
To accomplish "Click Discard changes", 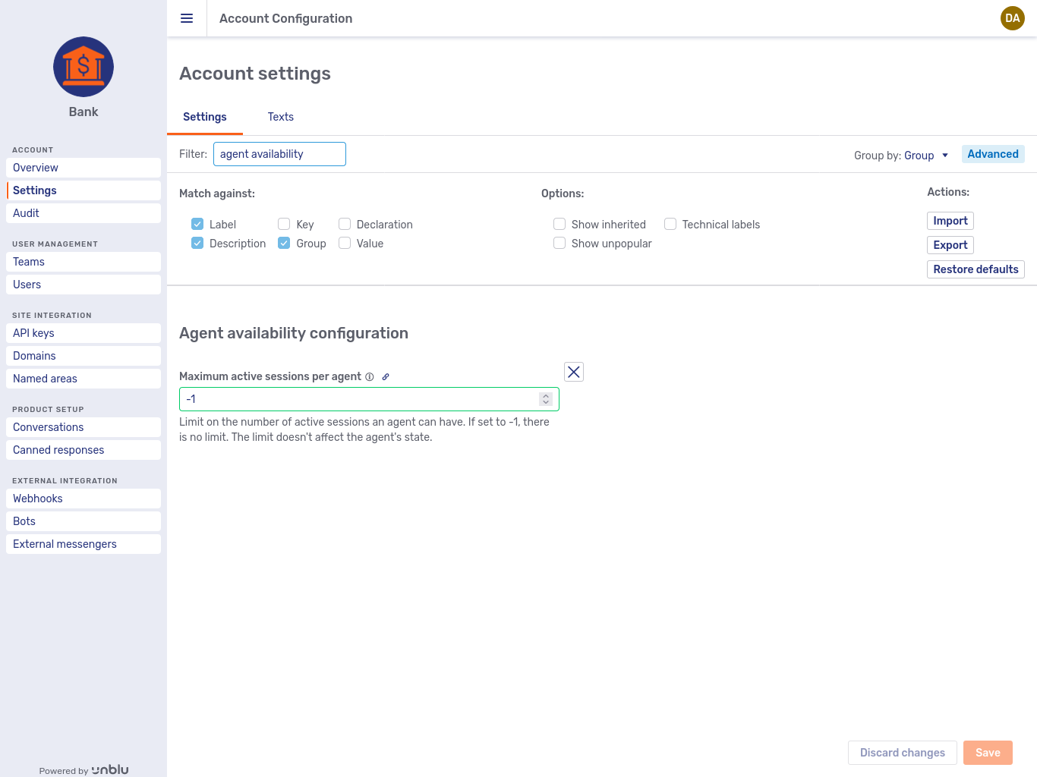I will click(x=902, y=752).
